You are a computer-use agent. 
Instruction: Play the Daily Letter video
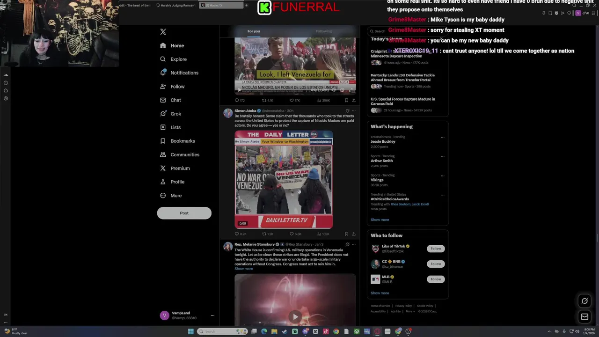[284, 180]
